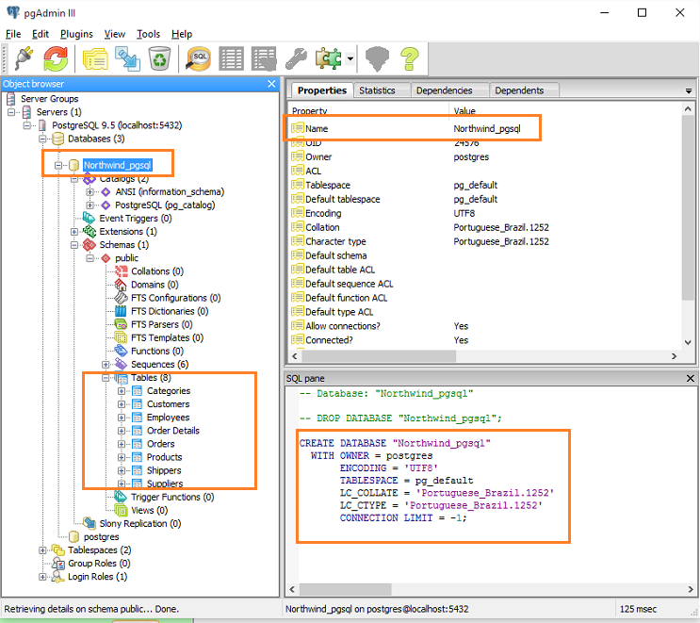Expand the Extensions (1) node
The width and height of the screenshot is (700, 623).
[x=74, y=232]
